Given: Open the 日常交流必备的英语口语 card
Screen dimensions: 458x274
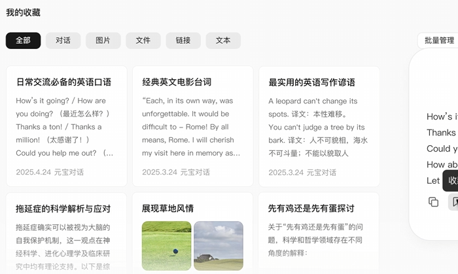Looking at the screenshot, I should click(63, 82).
